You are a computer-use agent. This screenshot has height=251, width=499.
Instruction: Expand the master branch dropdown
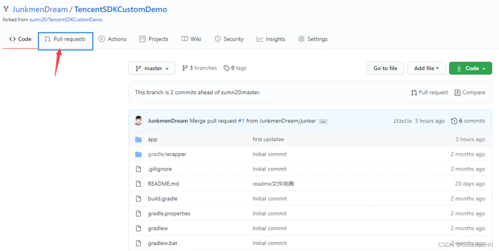(x=152, y=68)
